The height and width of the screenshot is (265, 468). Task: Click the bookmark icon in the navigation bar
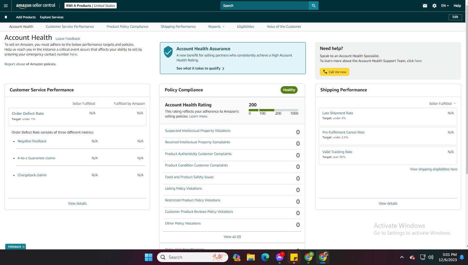click(x=6, y=17)
